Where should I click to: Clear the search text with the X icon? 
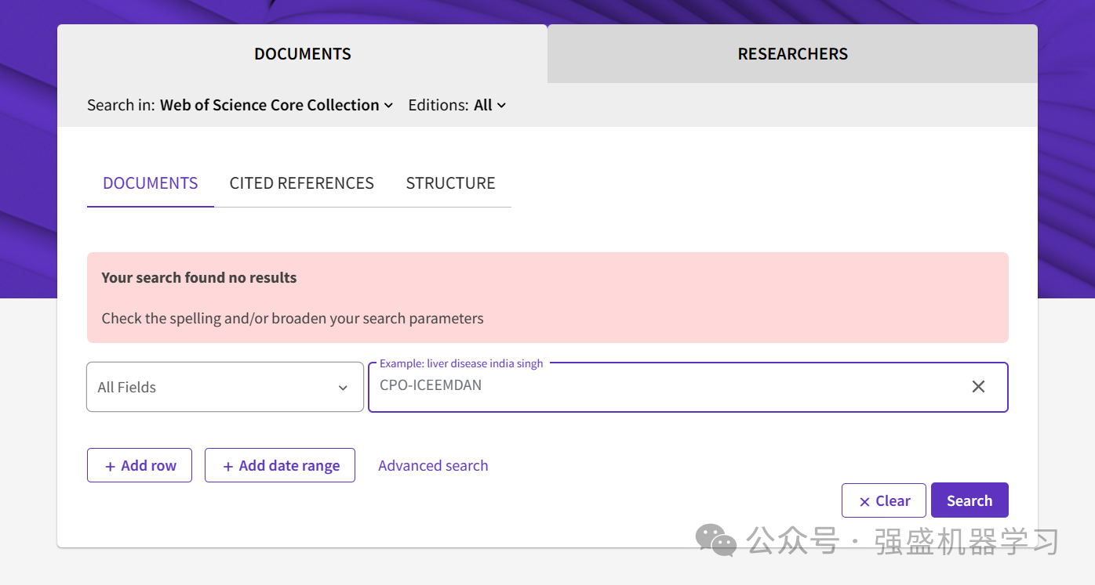(978, 386)
